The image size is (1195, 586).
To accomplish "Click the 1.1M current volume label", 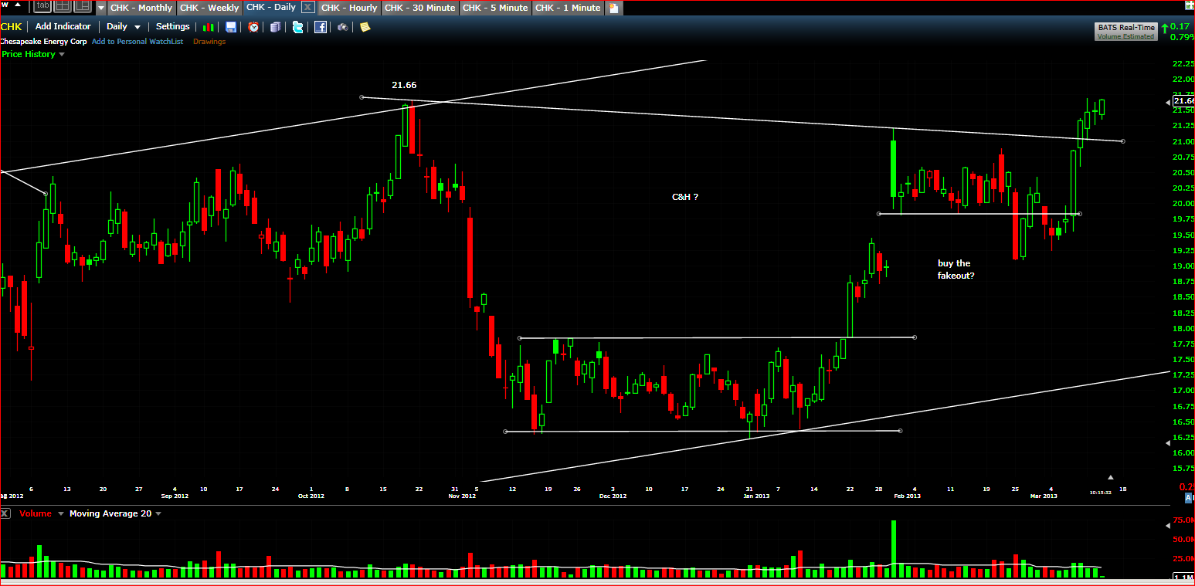I will [1183, 578].
